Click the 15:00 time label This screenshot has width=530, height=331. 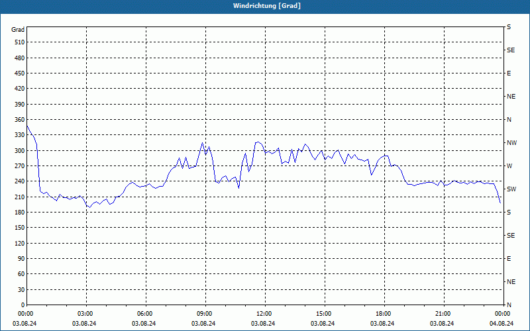(324, 314)
